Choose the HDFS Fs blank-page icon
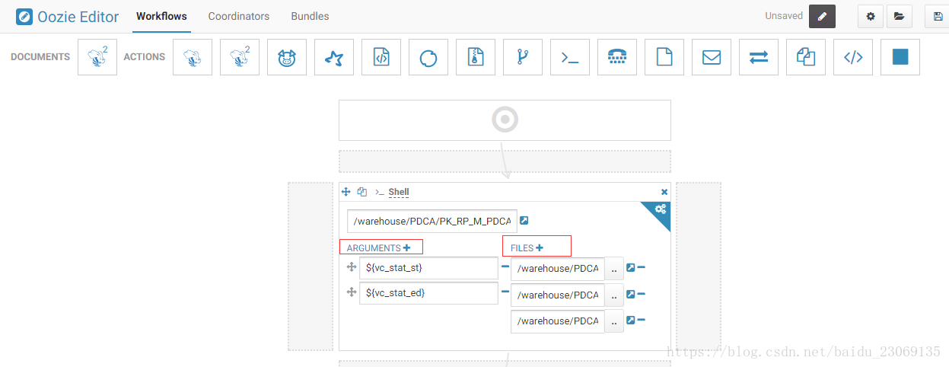949x367 pixels. [x=664, y=56]
